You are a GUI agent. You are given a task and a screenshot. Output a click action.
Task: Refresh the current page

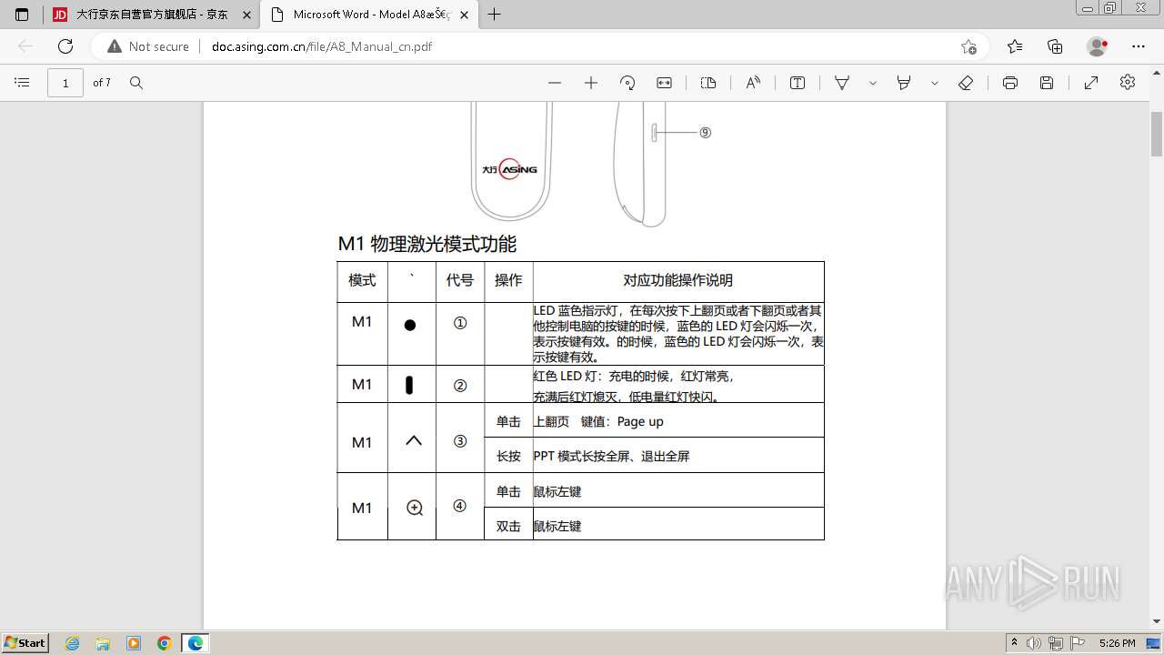coord(65,46)
